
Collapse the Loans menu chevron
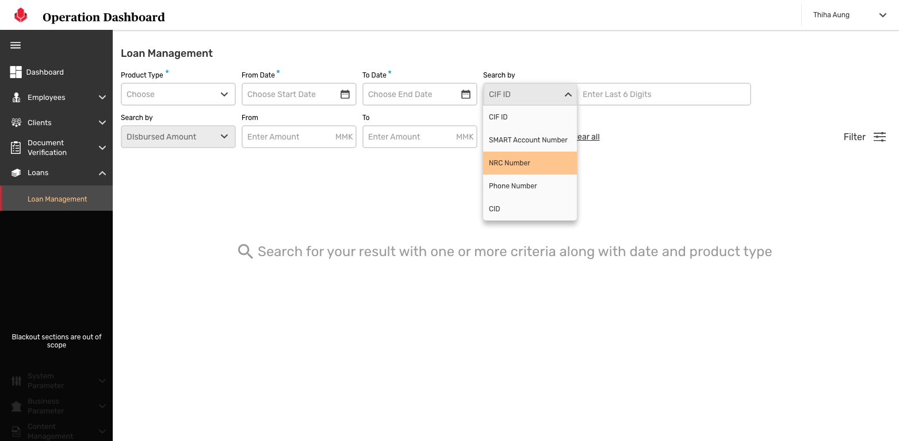(102, 173)
